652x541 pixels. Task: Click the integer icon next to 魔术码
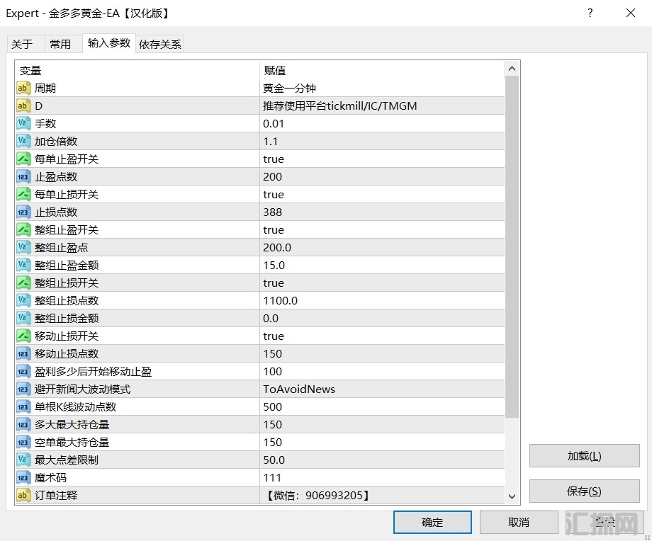click(x=23, y=478)
